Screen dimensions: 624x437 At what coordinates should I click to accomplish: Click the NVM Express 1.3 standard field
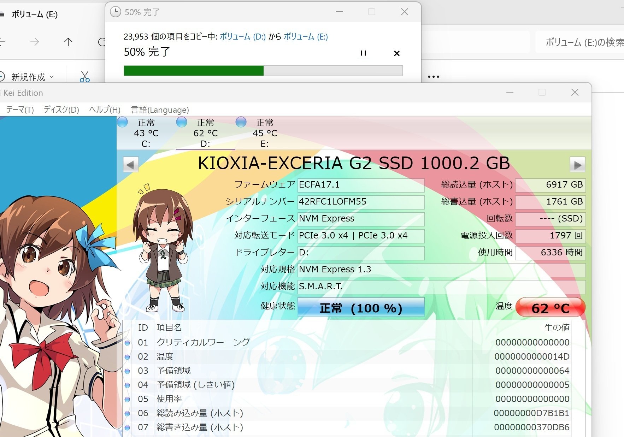click(441, 270)
